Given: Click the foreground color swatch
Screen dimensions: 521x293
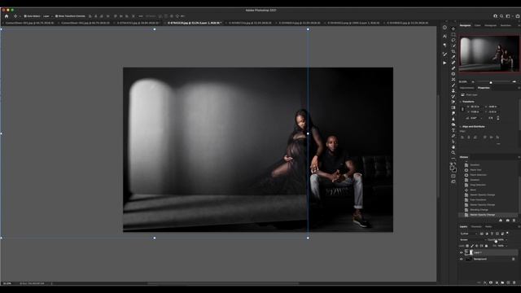Looking at the screenshot, I should tap(453, 168).
